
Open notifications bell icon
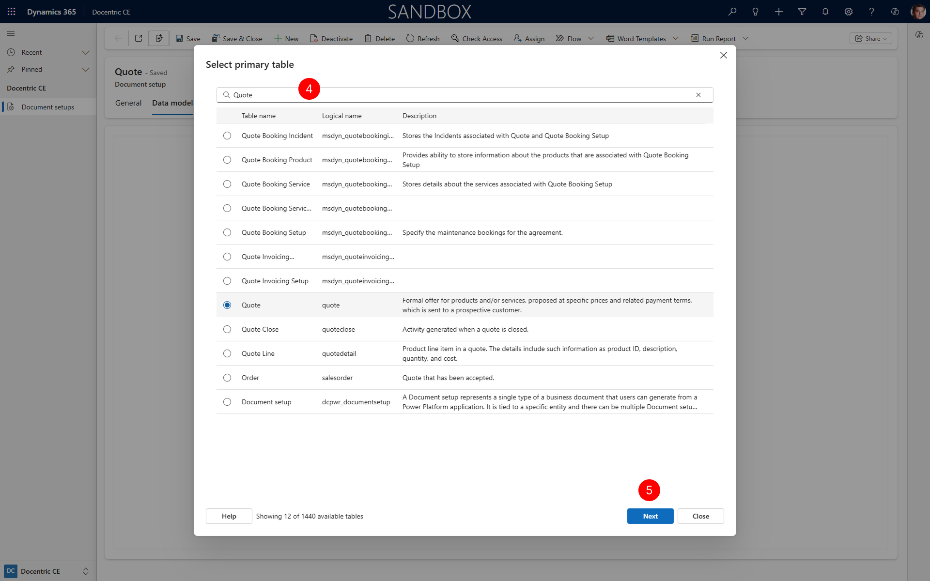click(x=825, y=12)
